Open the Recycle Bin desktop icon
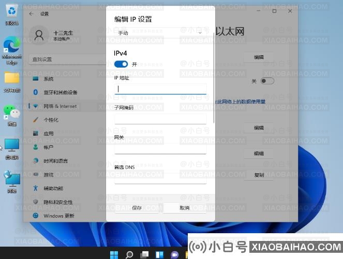 11,14
